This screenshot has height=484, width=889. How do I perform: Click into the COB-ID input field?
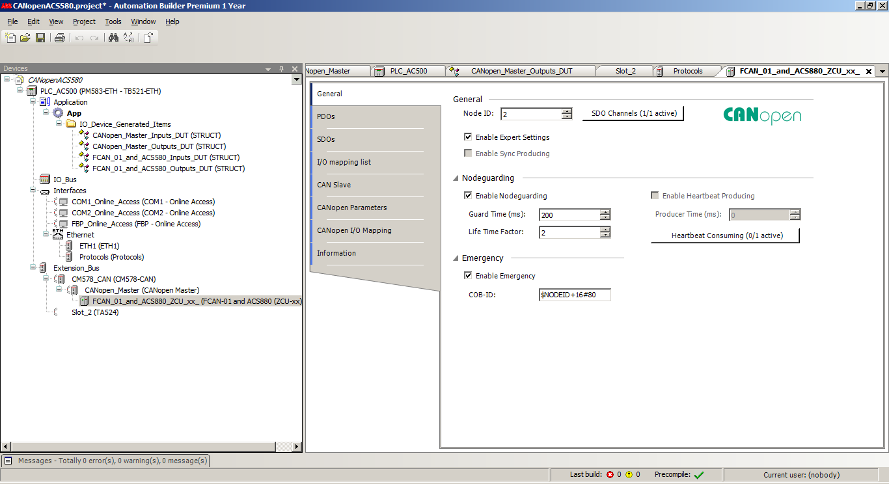575,295
